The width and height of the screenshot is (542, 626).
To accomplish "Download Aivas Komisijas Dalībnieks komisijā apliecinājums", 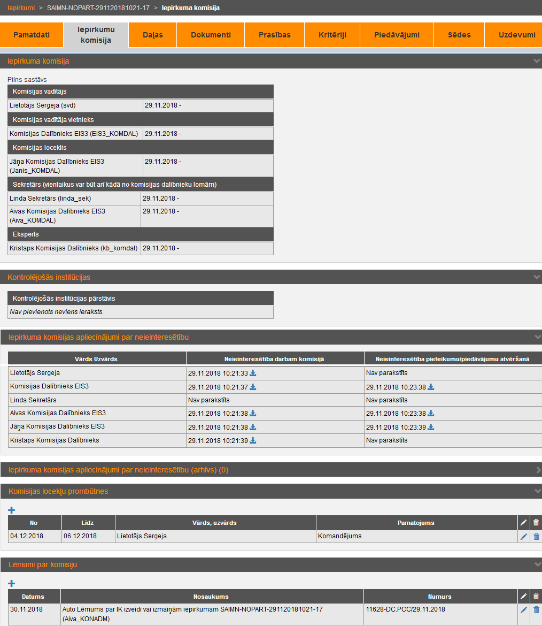I will (253, 414).
